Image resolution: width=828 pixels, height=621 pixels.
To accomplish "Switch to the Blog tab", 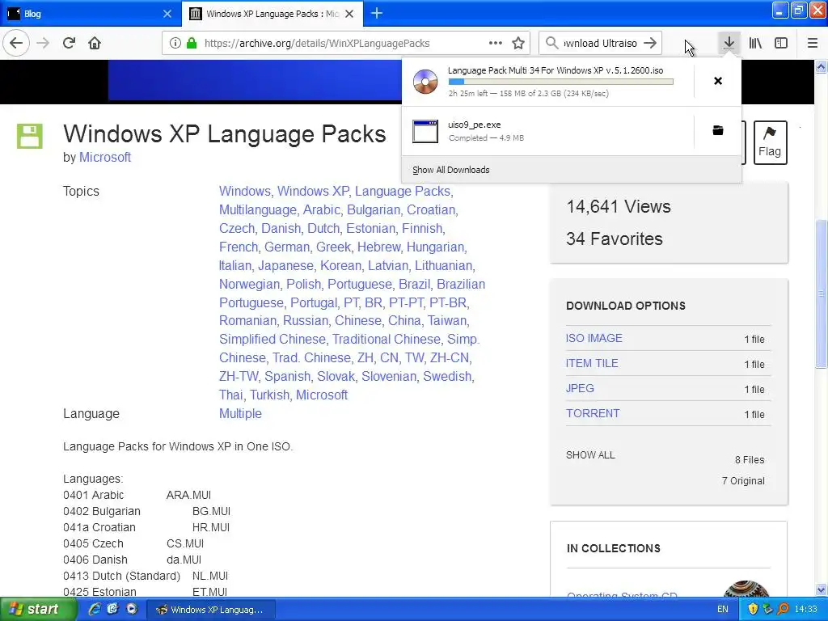I will (x=91, y=14).
